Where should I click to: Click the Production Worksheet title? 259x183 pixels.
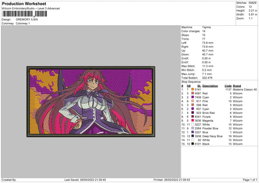pyautogui.click(x=24, y=3)
